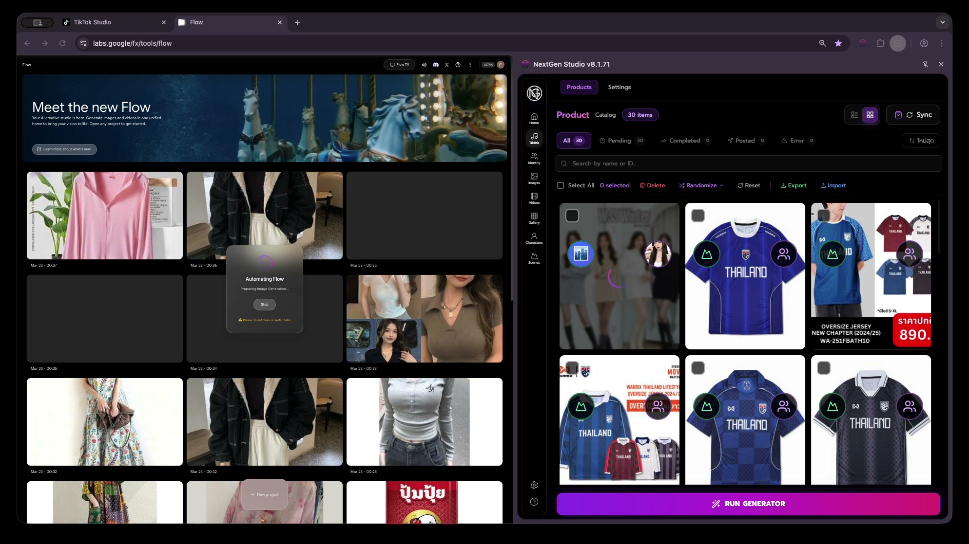Click the Search by name or ID field
The height and width of the screenshot is (544, 969).
(x=748, y=163)
